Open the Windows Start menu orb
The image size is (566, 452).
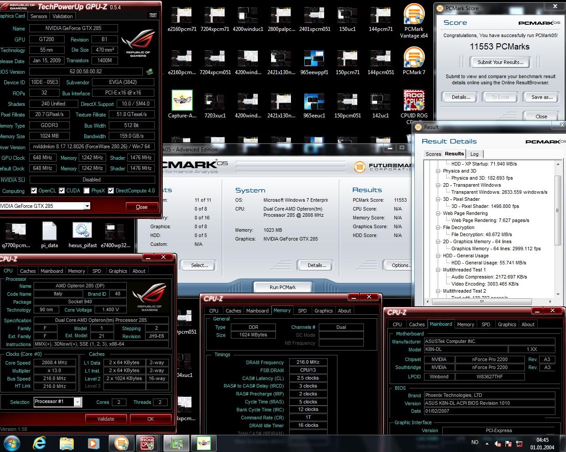pyautogui.click(x=11, y=443)
